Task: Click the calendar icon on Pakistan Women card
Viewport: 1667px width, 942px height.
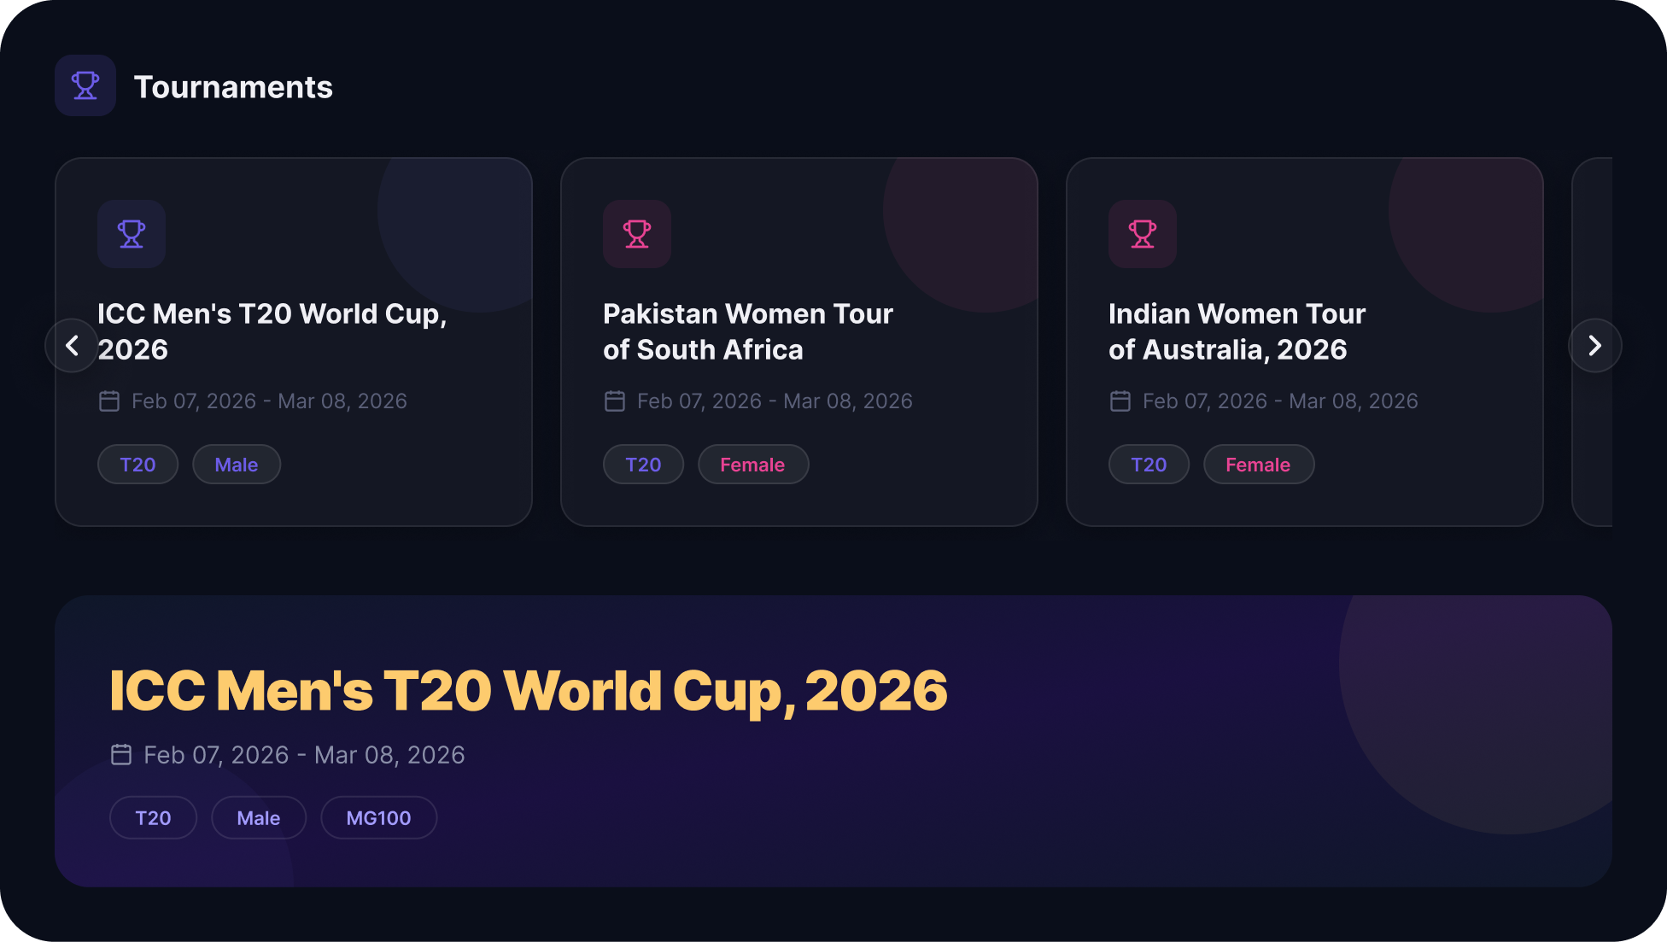Action: click(x=615, y=401)
